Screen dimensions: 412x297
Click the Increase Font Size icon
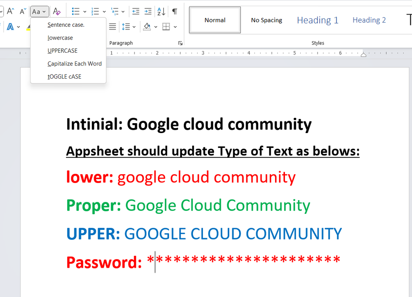[10, 11]
